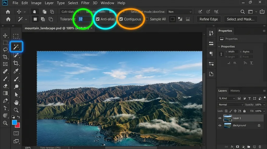Toggle width-height link in Properties

click(x=221, y=54)
